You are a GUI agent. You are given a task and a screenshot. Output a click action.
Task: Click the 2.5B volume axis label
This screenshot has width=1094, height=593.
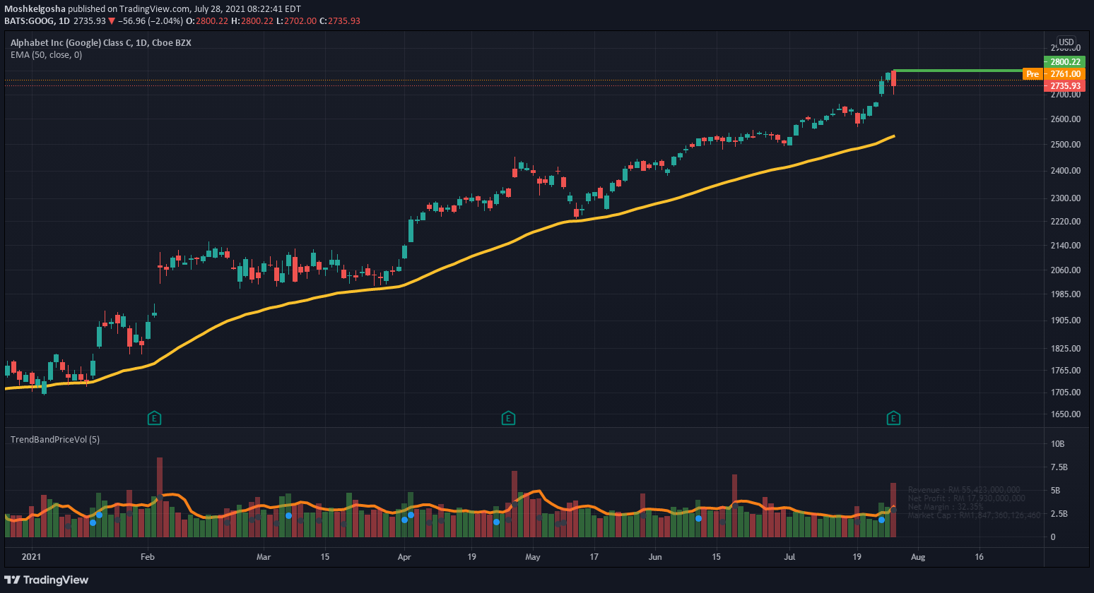[x=1059, y=514]
